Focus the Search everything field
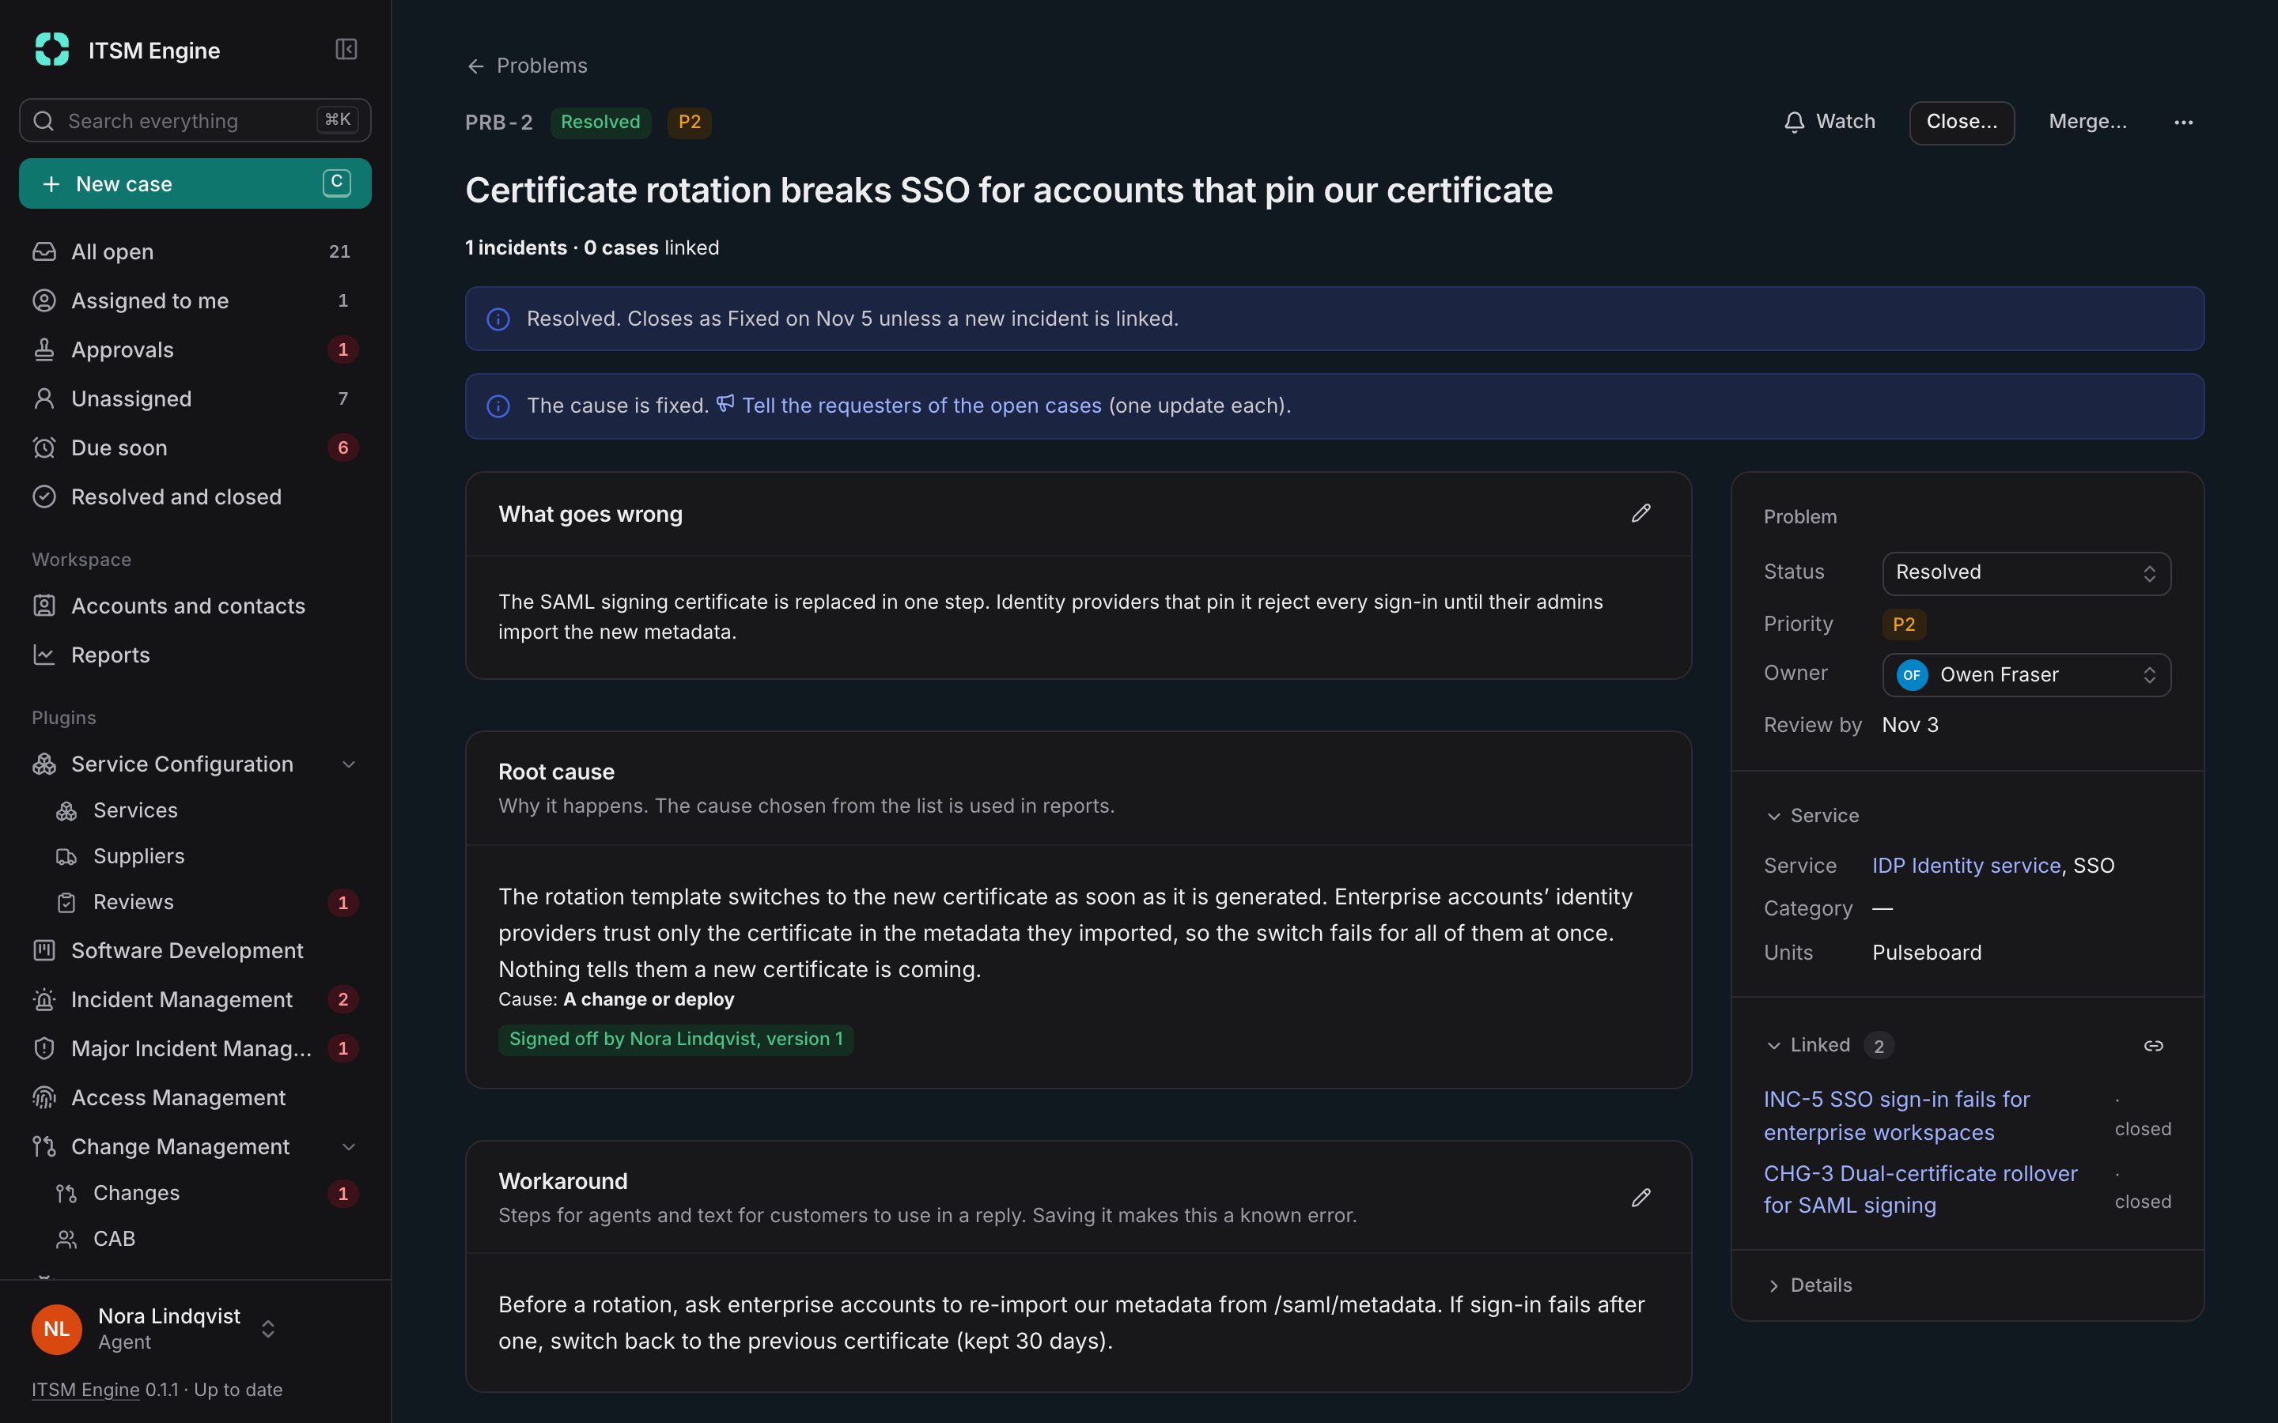Screen dimensions: 2278x1423 (195, 120)
